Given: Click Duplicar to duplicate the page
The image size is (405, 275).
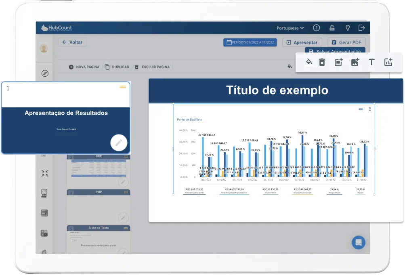Looking at the screenshot, I should (117, 67).
